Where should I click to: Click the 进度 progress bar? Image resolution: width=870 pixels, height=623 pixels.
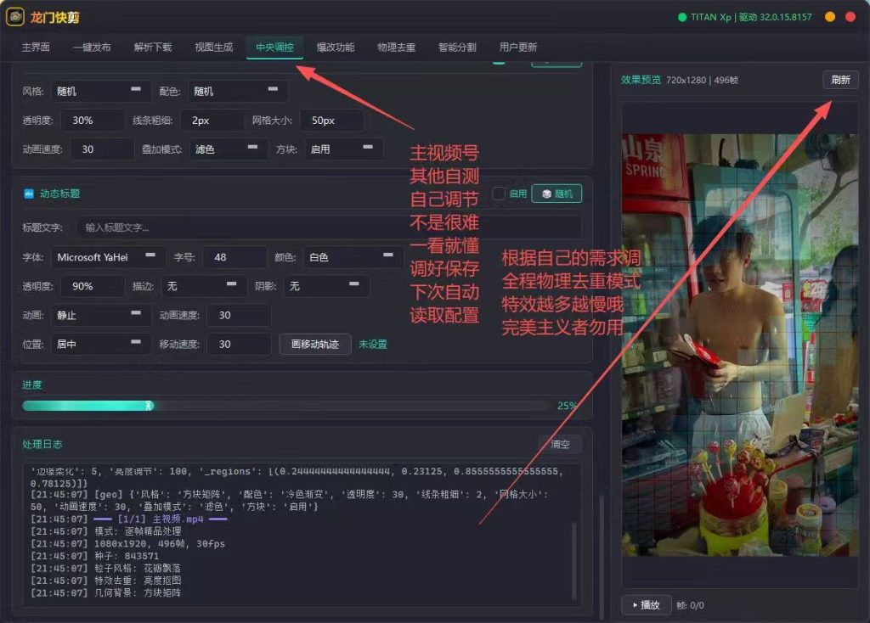point(287,406)
